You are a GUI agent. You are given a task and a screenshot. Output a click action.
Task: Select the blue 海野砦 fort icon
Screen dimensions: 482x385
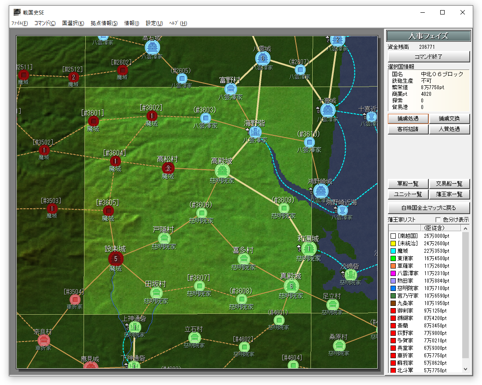coord(255,132)
